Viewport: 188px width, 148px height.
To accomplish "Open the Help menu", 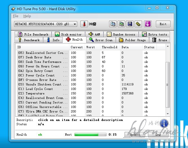I will [27, 16].
